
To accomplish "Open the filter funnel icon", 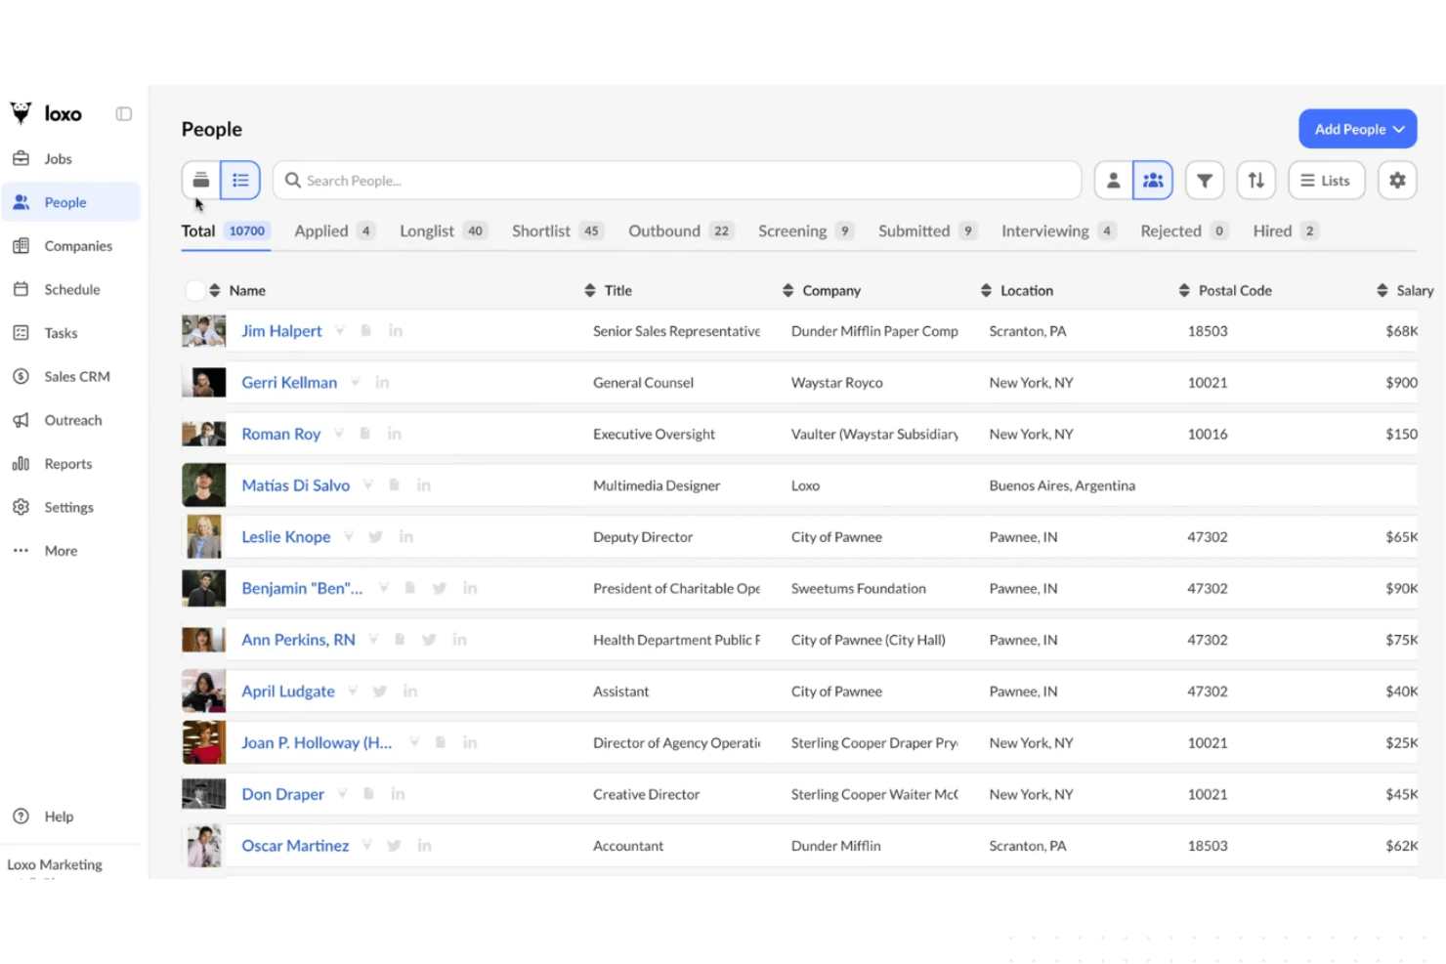I will point(1205,181).
